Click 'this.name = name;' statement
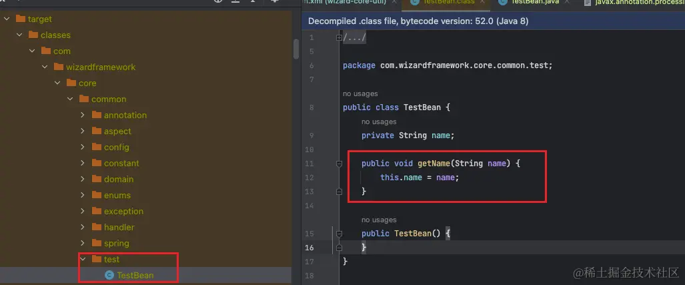Screen dimensions: 685x285 [420, 178]
